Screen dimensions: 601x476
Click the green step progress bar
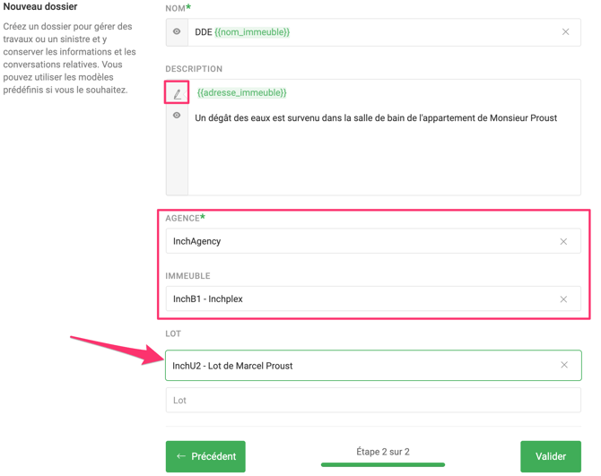(383, 464)
